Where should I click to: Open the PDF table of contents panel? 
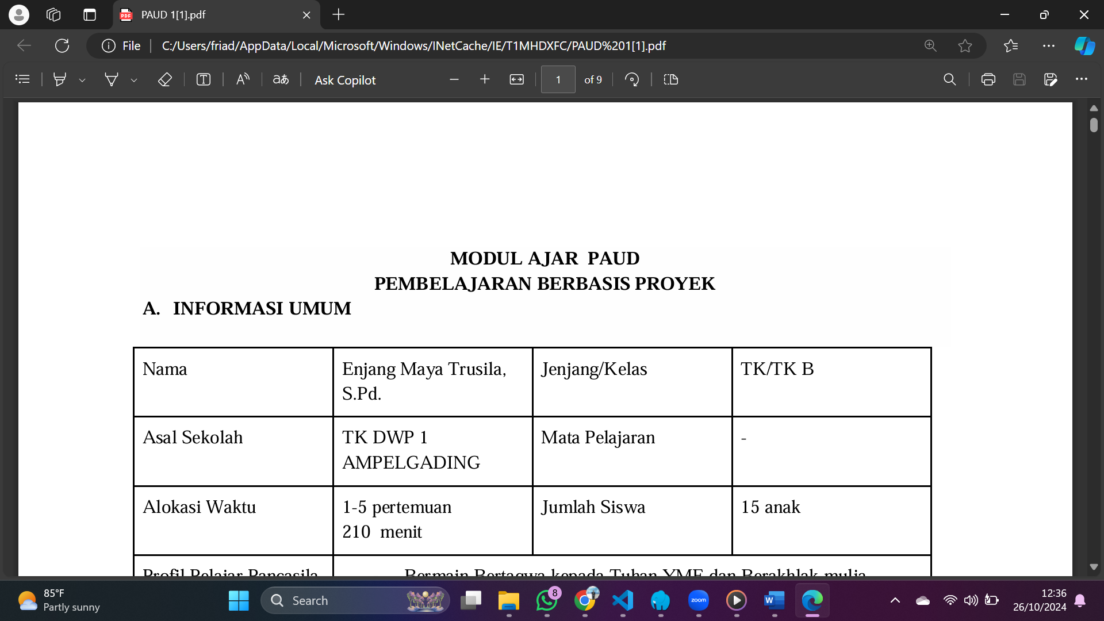coord(22,79)
